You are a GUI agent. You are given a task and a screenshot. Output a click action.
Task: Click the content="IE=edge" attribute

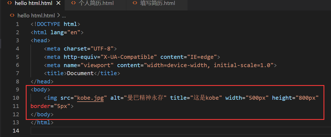pyautogui.click(x=189, y=57)
